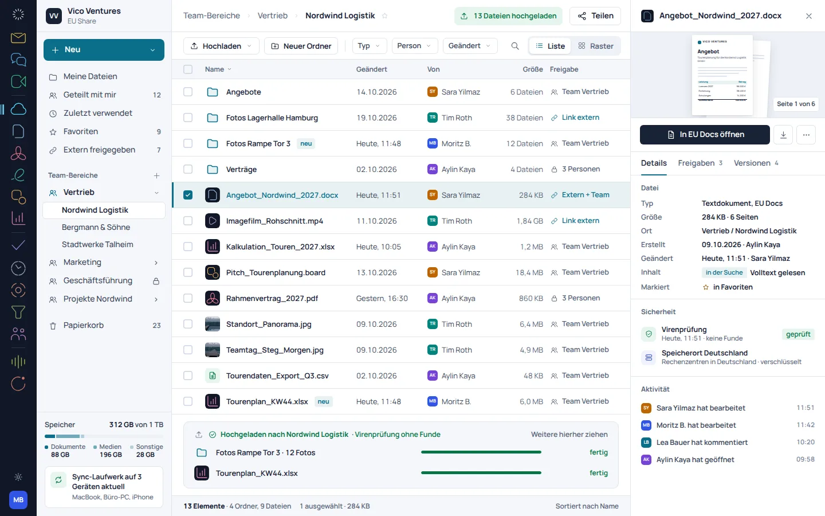Add a new team area with the plus icon

(156, 175)
